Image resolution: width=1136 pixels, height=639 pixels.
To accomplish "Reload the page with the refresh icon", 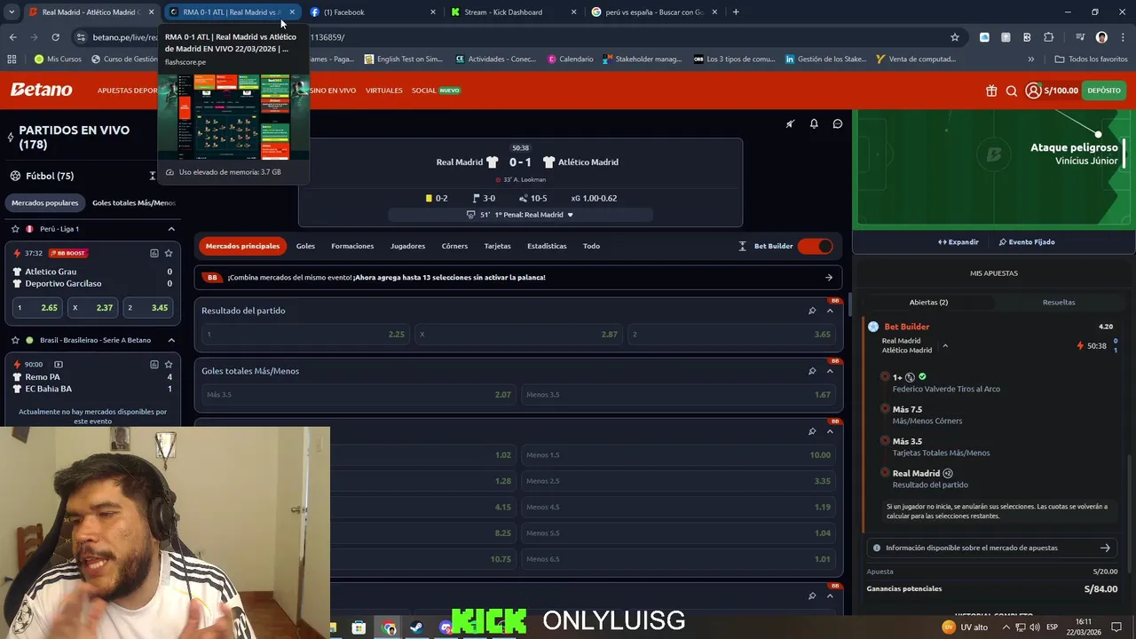I will click(x=55, y=37).
